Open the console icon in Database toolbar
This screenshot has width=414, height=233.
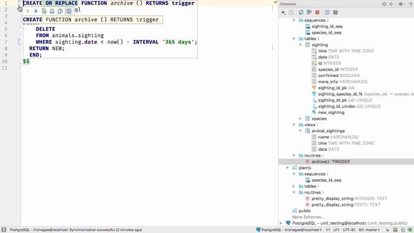coord(335,12)
